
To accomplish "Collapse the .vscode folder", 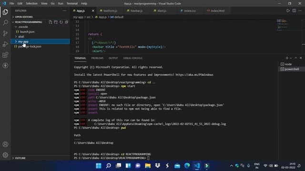I will tap(23, 27).
